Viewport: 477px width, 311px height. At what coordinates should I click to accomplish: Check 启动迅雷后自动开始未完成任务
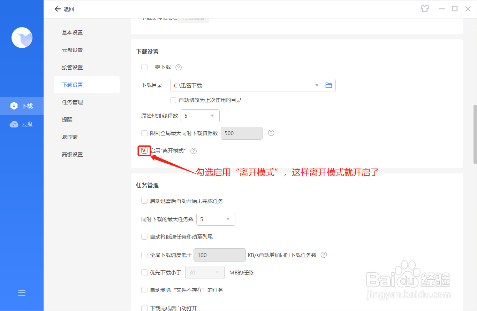pos(144,201)
